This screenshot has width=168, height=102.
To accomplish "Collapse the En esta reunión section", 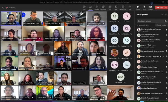I will (136, 25).
